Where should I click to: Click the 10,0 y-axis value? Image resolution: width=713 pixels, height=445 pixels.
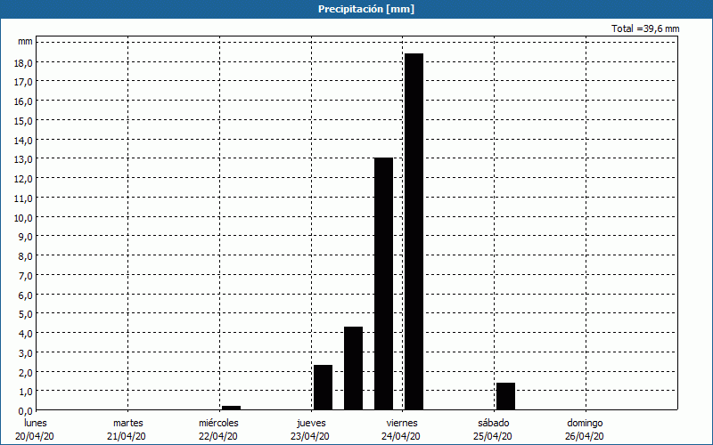tap(24, 217)
